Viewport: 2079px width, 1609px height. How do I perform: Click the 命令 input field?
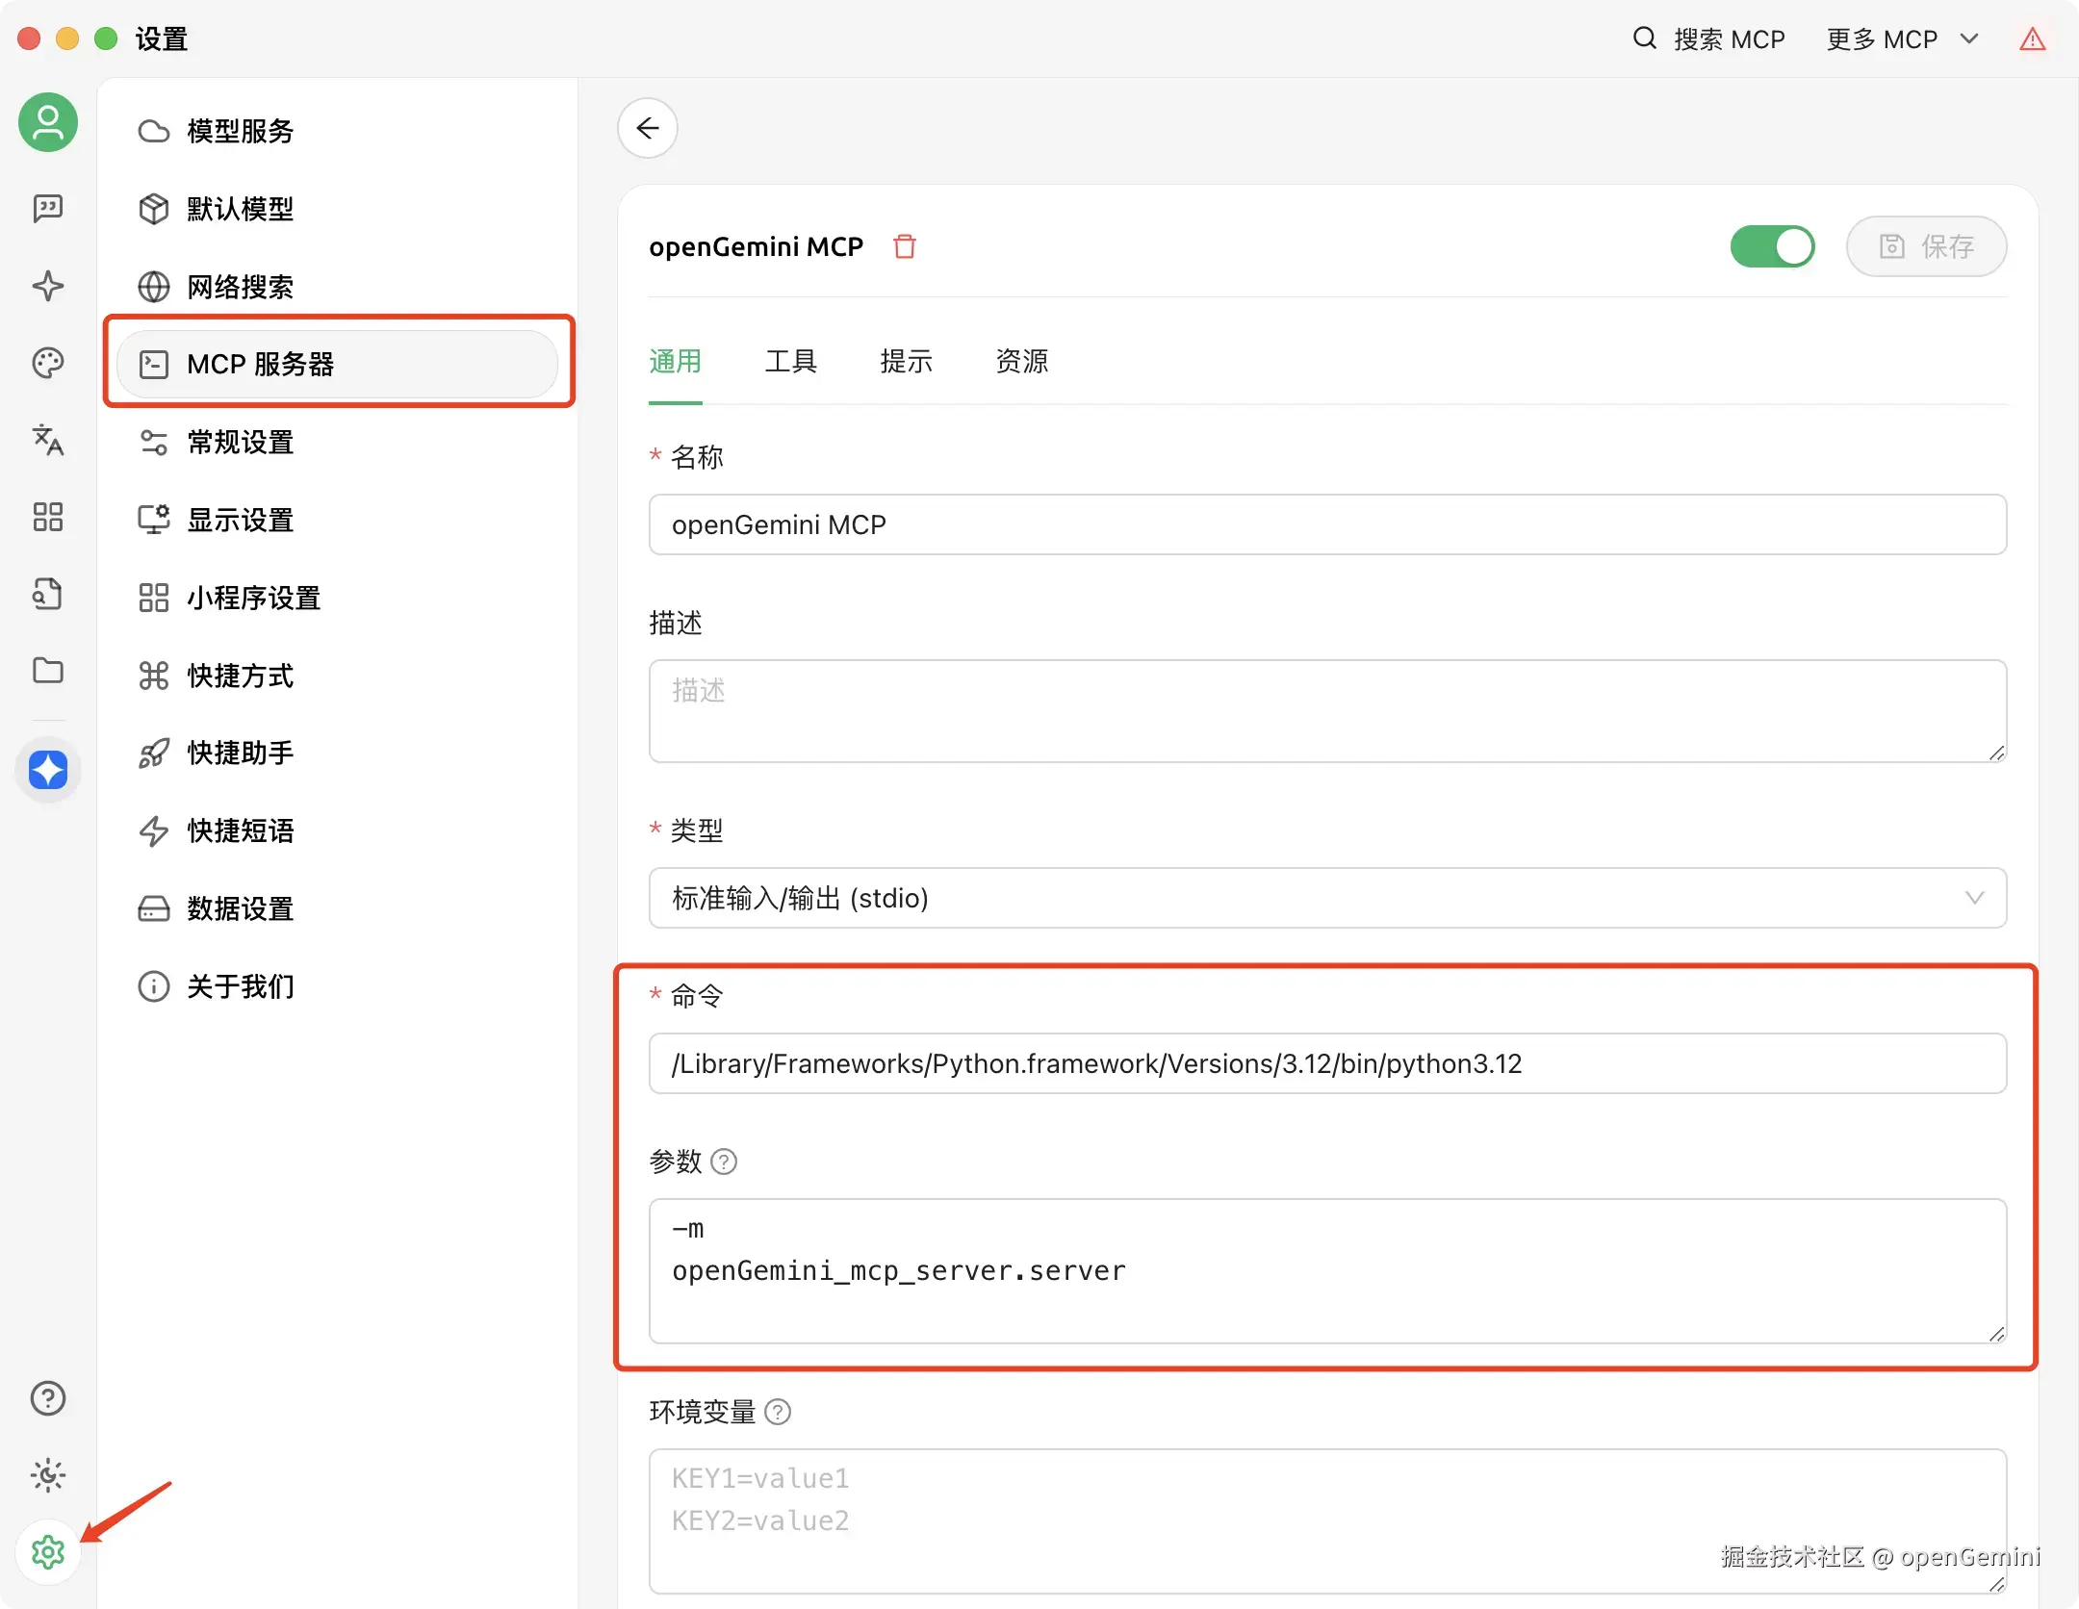pyautogui.click(x=1327, y=1063)
